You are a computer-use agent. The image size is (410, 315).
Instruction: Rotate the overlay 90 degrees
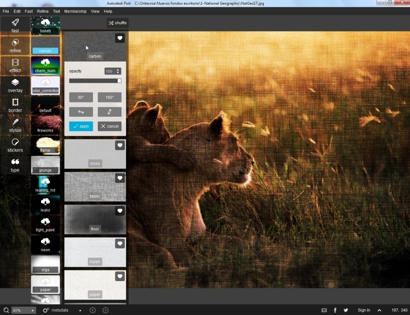[81, 97]
